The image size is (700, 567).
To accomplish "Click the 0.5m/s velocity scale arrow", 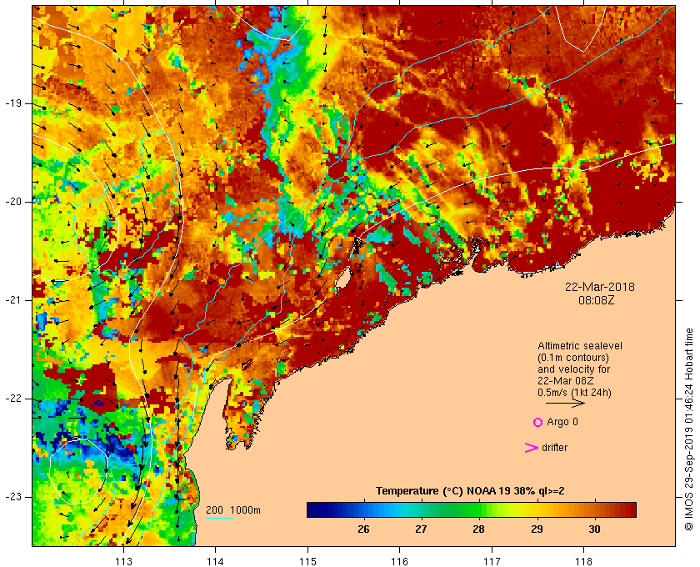I will (x=565, y=404).
